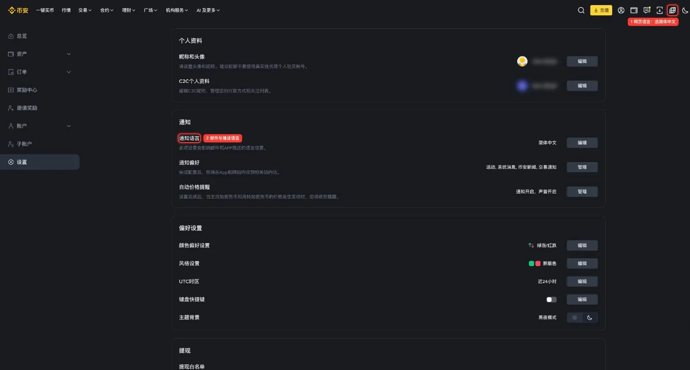Image resolution: width=690 pixels, height=370 pixels.
Task: Toggle the 键盘快捷键 switch
Action: (552, 300)
